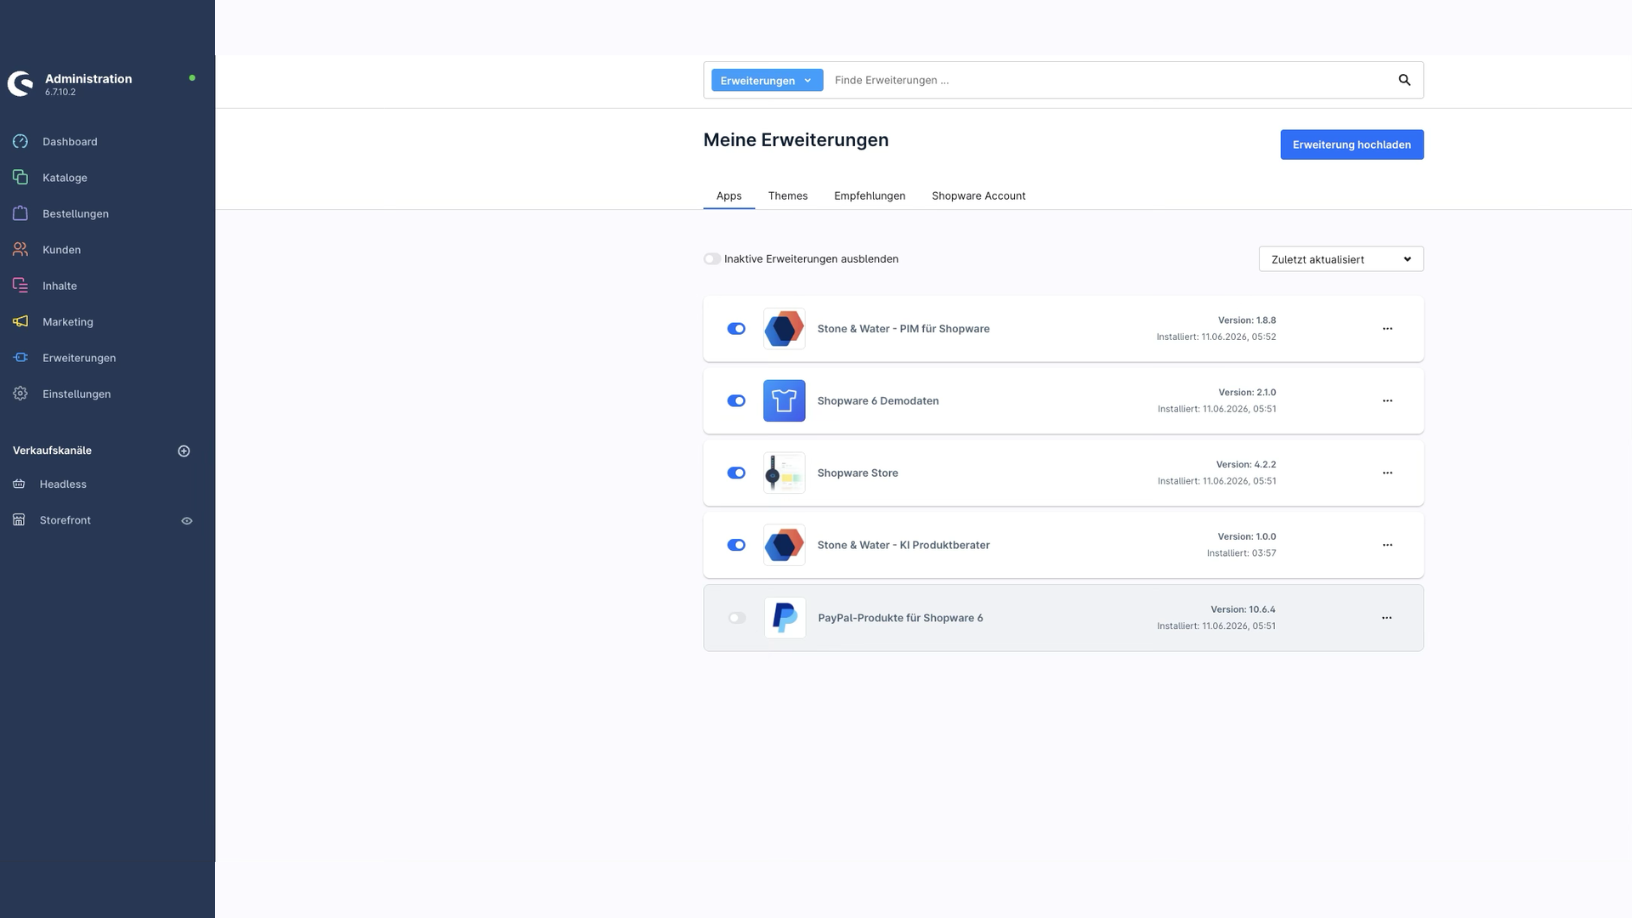Expand the Erweiterungen search scope dropdown
The width and height of the screenshot is (1632, 918).
pos(767,81)
